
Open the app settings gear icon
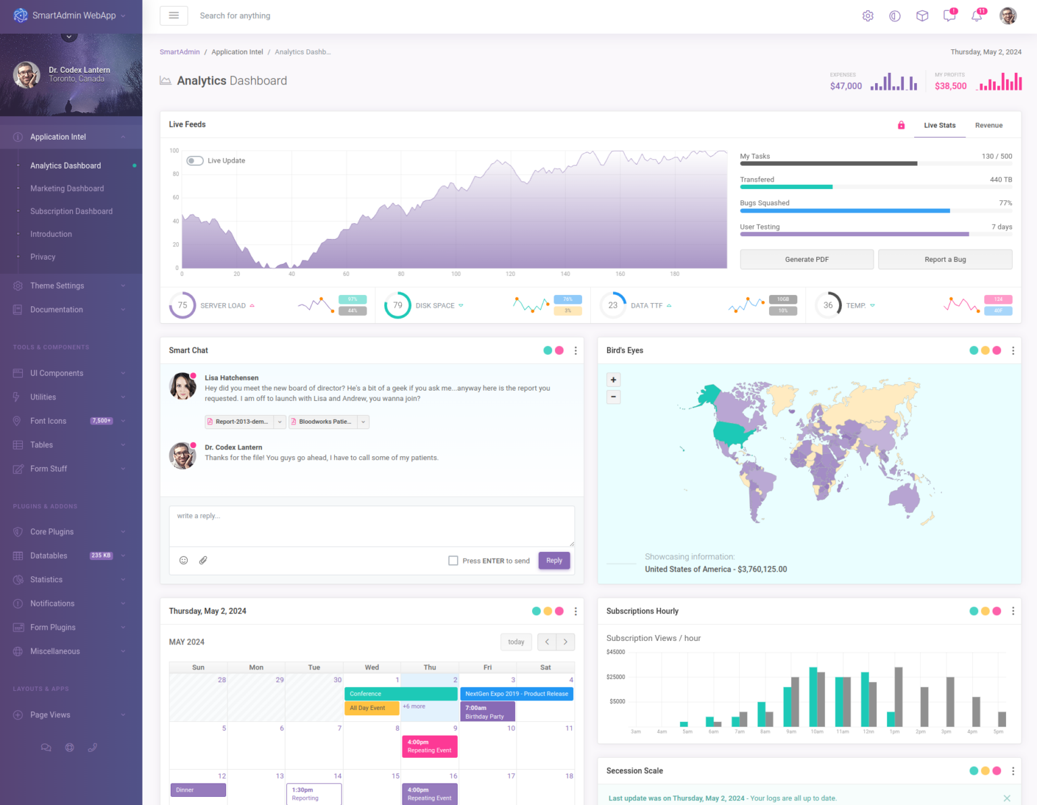point(868,16)
